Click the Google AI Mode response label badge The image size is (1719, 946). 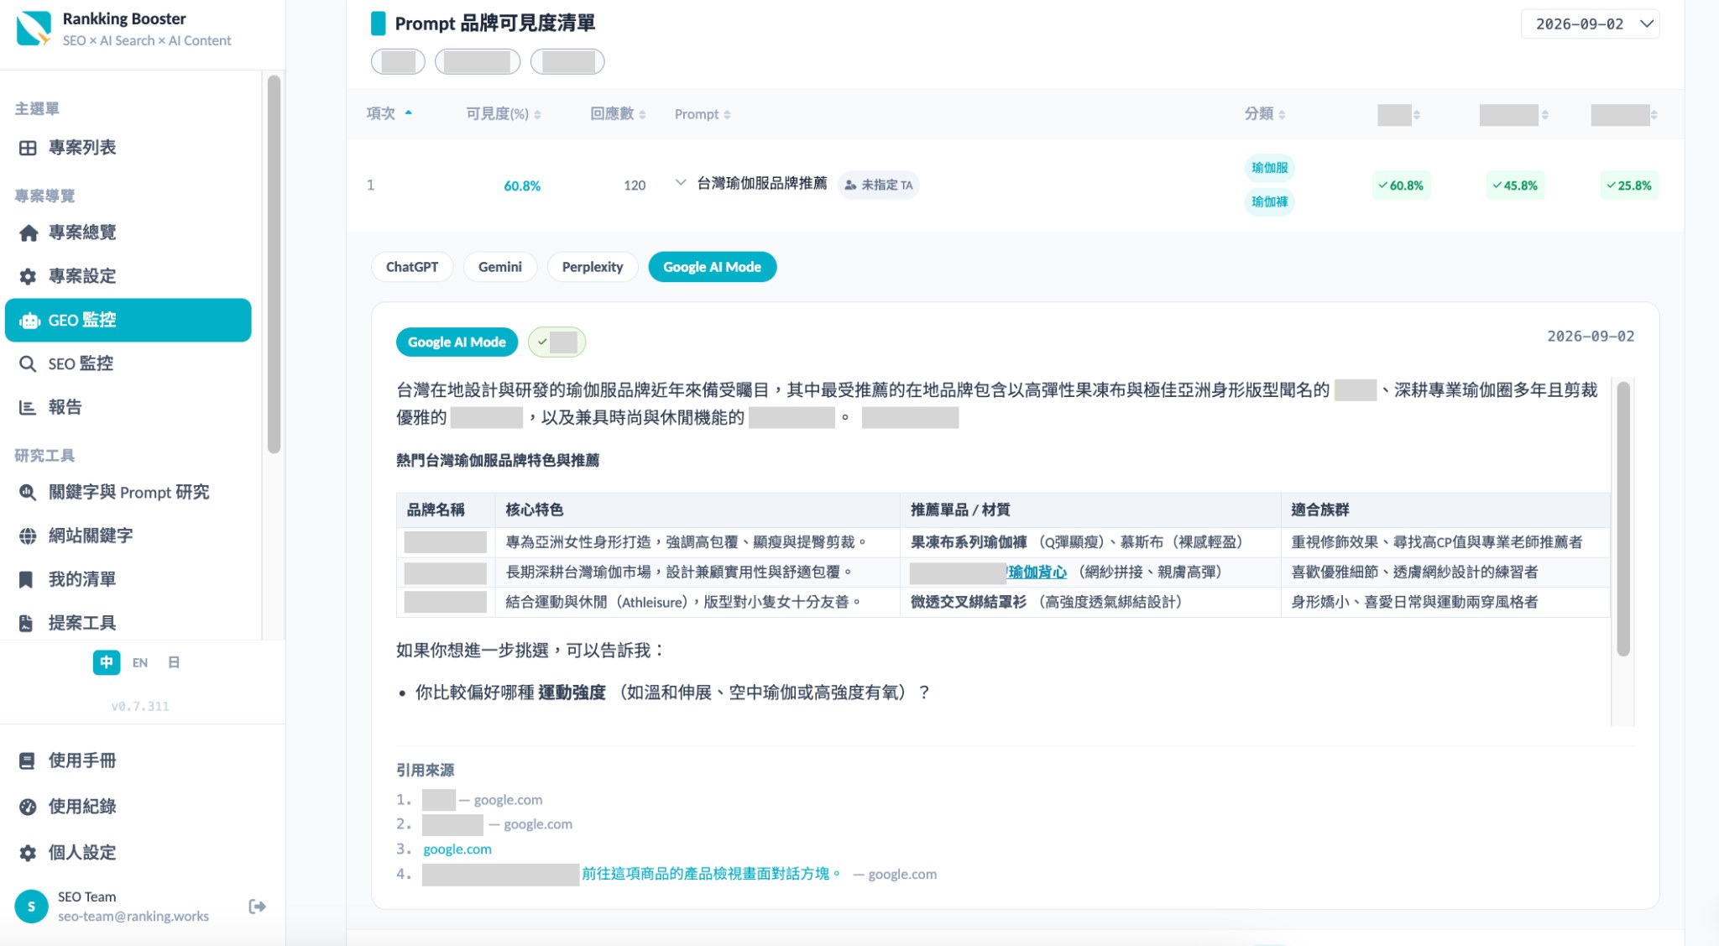[457, 342]
